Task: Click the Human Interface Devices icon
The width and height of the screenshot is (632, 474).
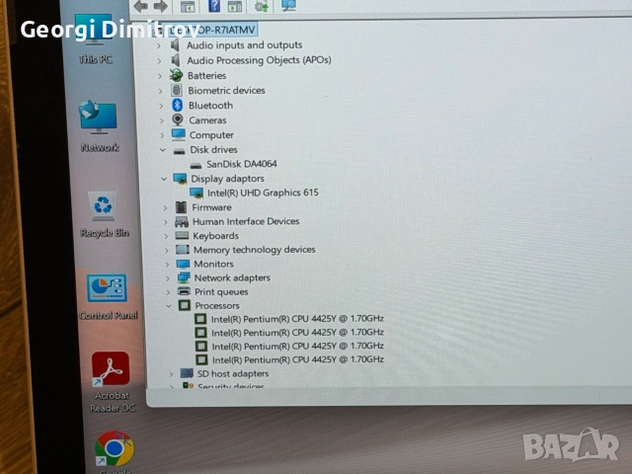Action: pyautogui.click(x=182, y=221)
